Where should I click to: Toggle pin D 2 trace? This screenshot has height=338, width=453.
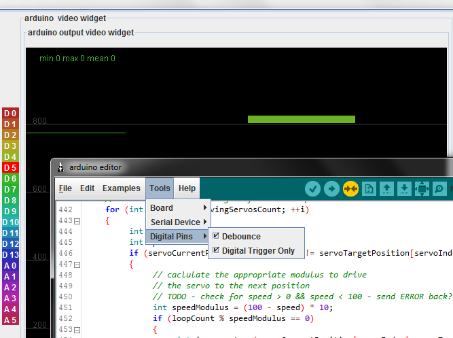tap(10, 135)
